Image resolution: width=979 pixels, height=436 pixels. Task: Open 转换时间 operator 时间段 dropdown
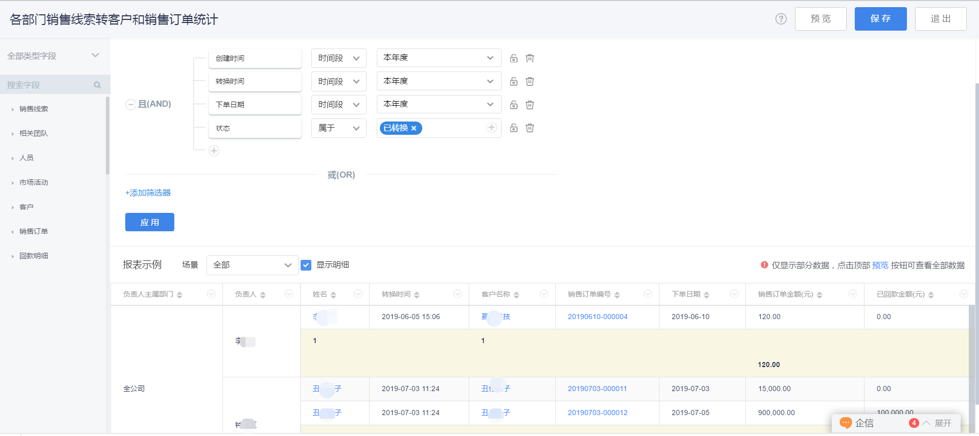(339, 81)
